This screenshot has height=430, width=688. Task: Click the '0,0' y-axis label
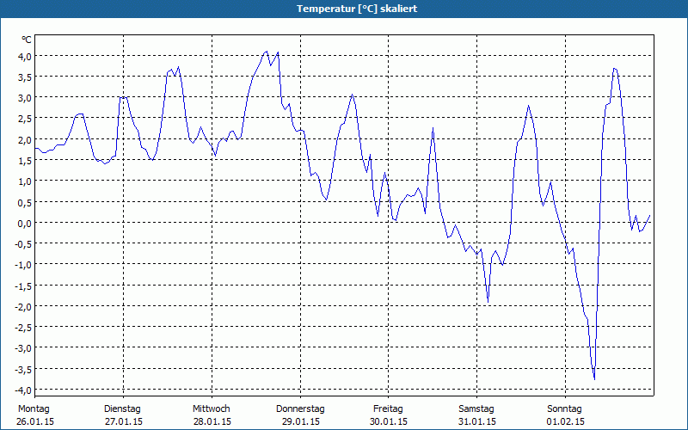25,223
